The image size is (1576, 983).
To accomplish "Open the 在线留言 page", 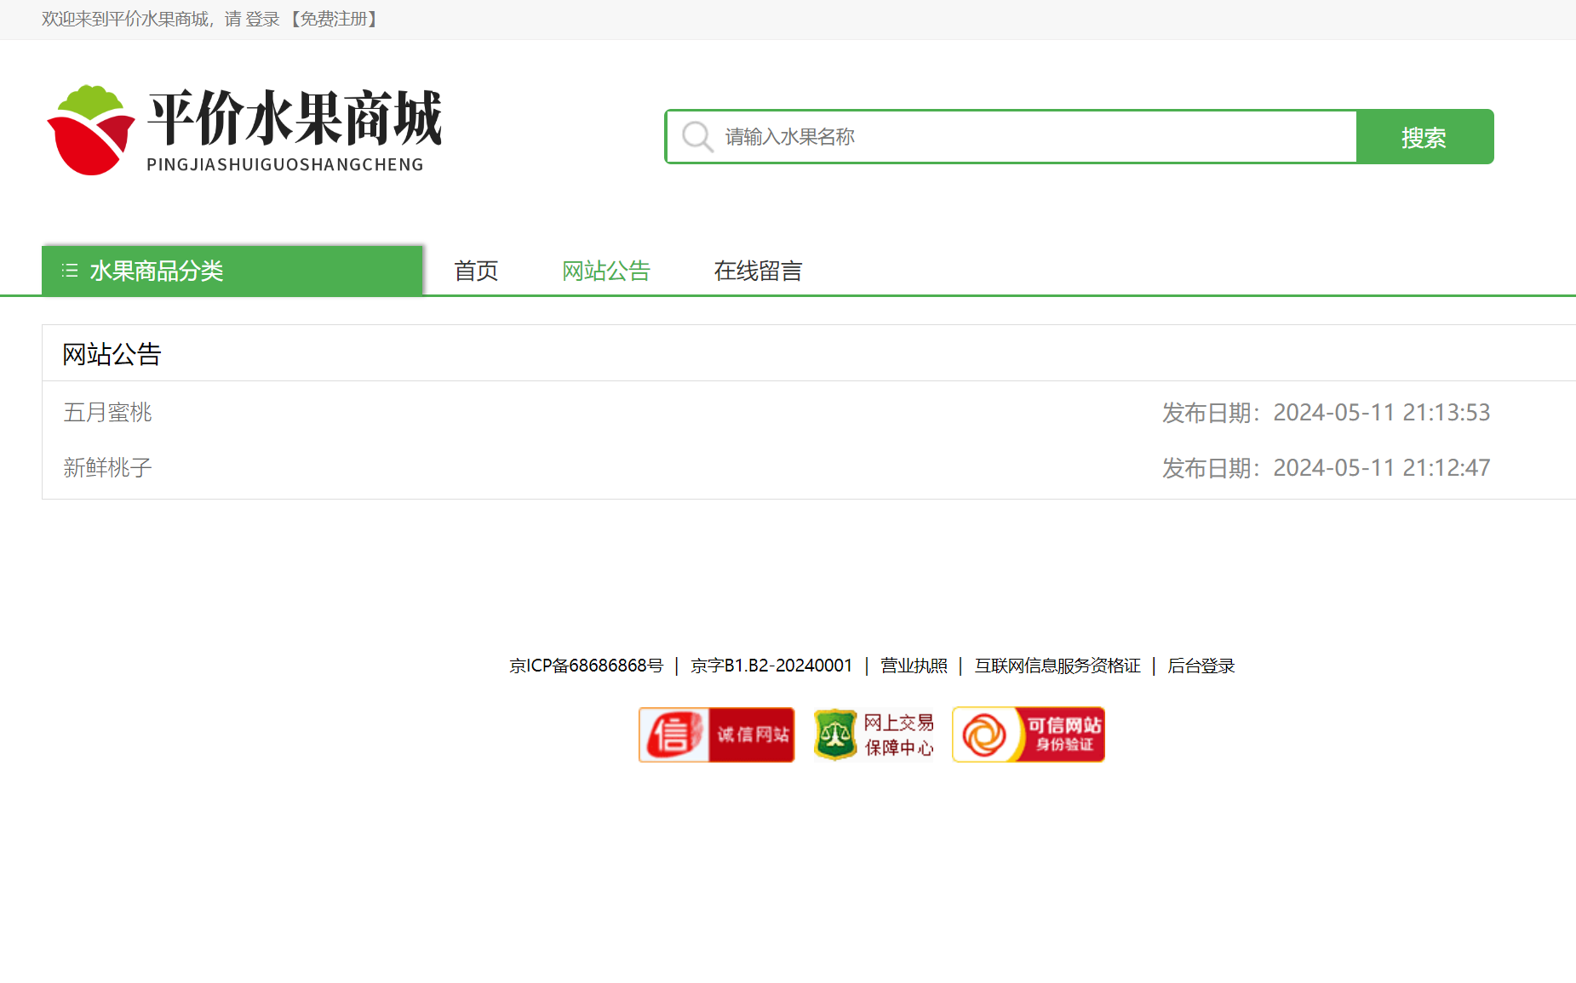I will (x=758, y=271).
